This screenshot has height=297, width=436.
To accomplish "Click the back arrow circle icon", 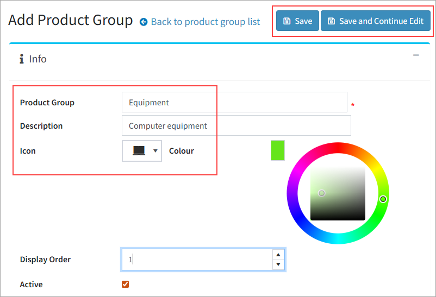I will click(x=144, y=22).
